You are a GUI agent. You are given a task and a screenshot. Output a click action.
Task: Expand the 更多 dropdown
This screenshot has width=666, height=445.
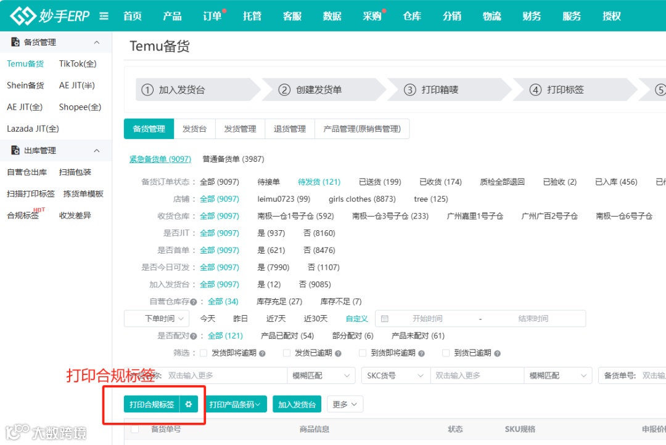(345, 404)
